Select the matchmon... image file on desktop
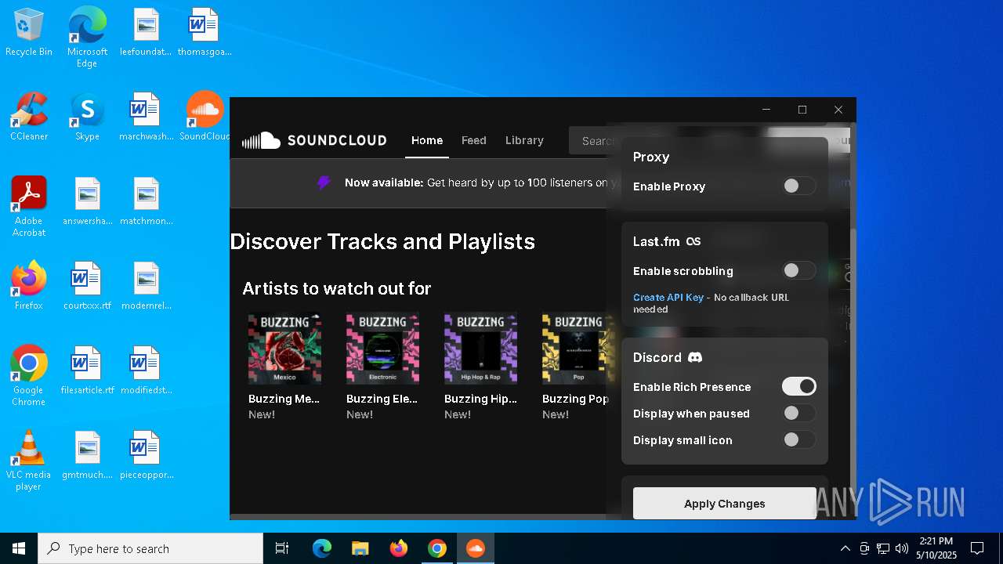 tap(146, 202)
